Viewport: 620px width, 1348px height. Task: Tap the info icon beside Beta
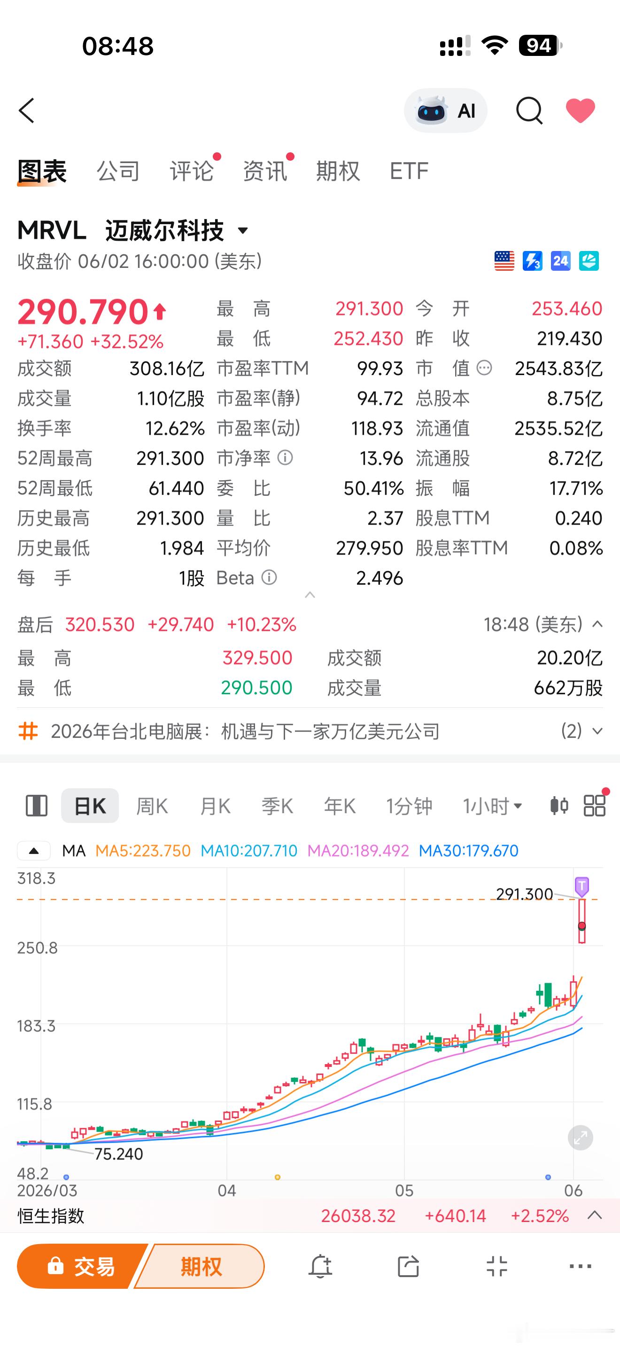coord(269,578)
